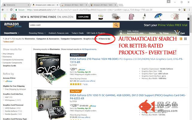Expand the Departments dropdown
Viewport: 192px width, 120px height.
pyautogui.click(x=11, y=33)
